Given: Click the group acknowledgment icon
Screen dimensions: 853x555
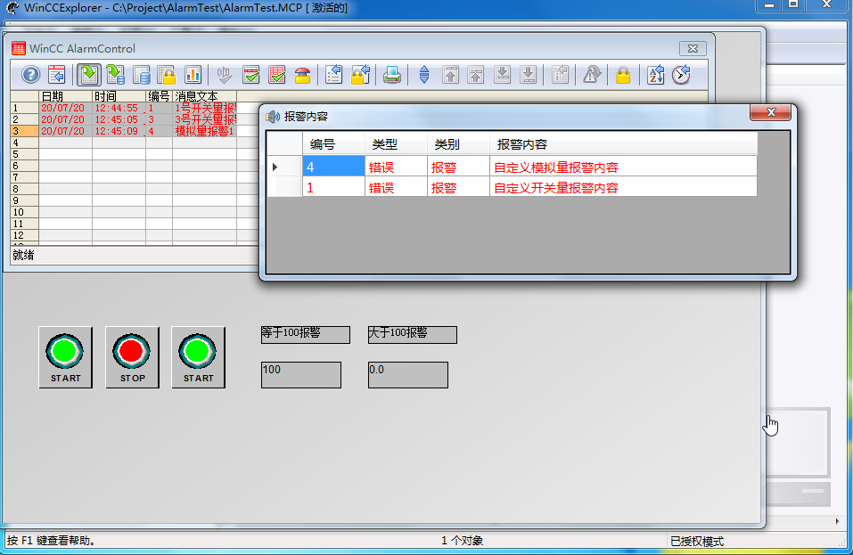Looking at the screenshot, I should pyautogui.click(x=277, y=75).
